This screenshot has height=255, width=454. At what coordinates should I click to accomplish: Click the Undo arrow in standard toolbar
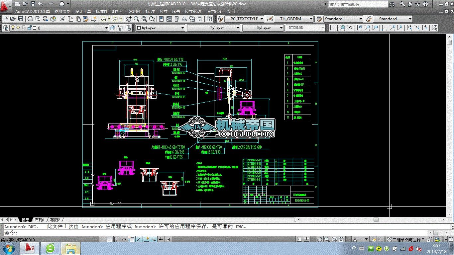103,19
